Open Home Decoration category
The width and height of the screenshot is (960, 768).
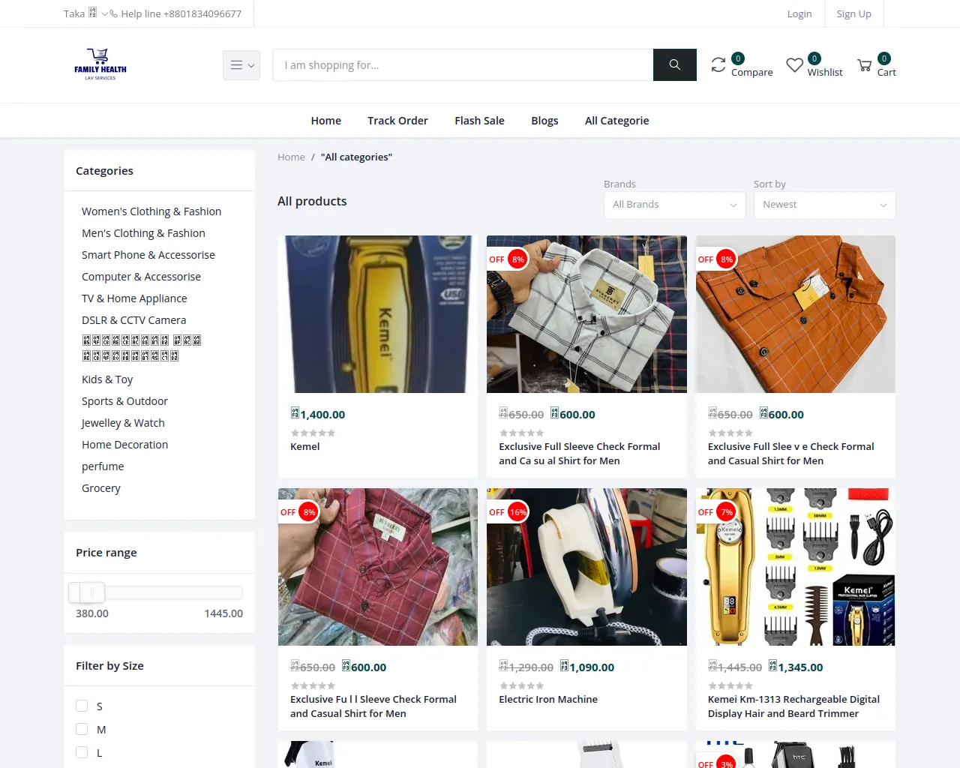124,445
